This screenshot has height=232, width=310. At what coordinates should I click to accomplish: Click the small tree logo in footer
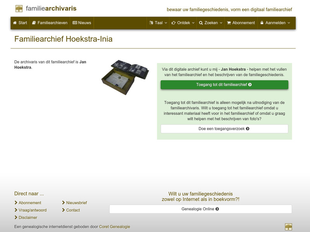click(x=288, y=227)
